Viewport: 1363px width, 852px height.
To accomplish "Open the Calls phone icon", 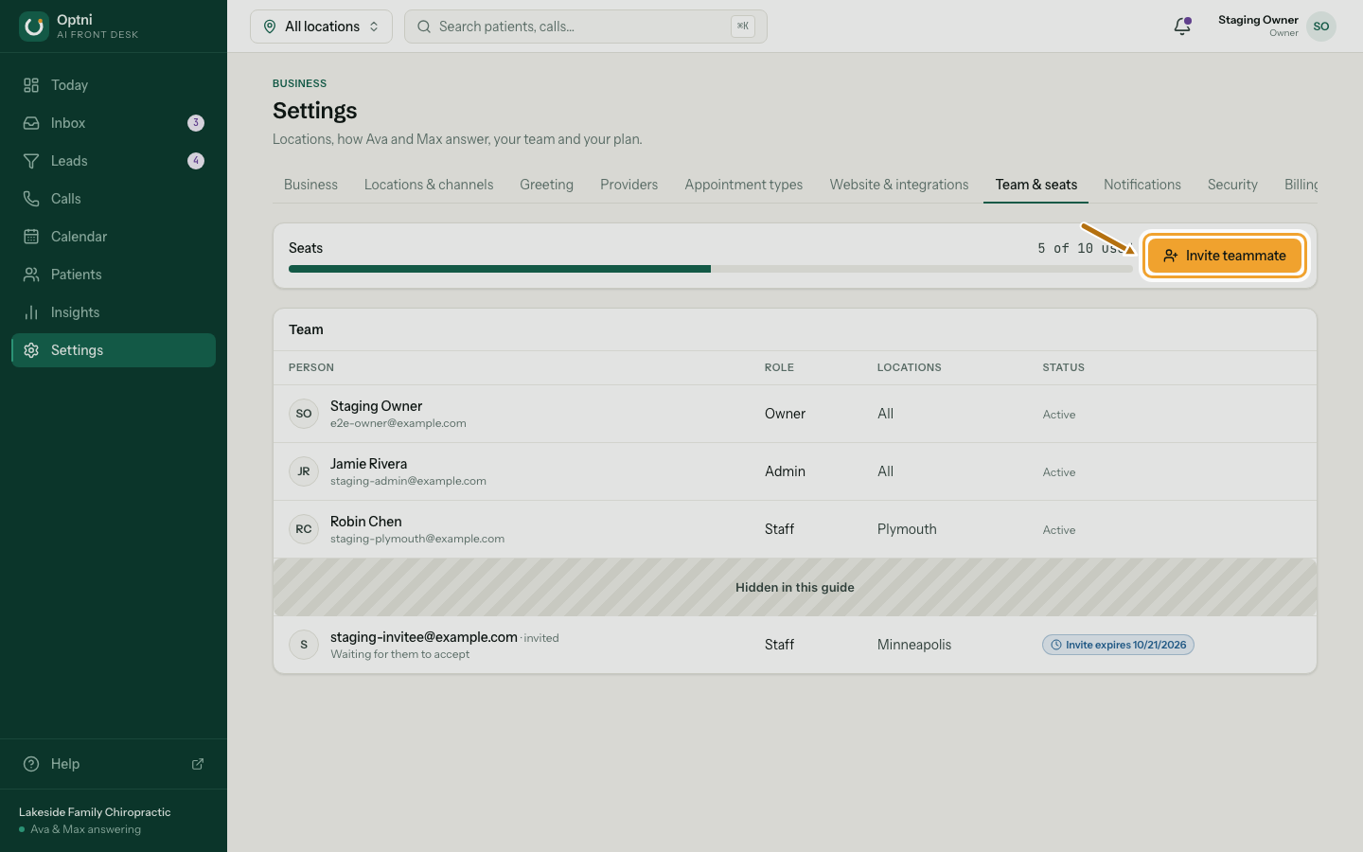I will click(x=31, y=199).
